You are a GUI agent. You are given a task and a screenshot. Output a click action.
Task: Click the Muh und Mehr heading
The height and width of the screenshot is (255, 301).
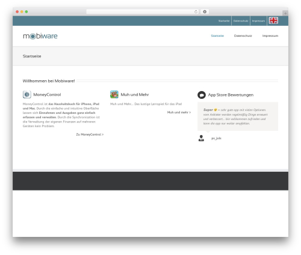(135, 95)
